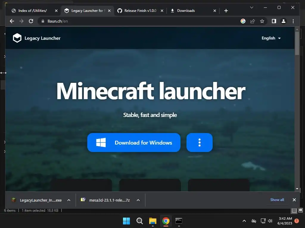
Task: Open the tab search chevron
Action: tap(251, 7)
